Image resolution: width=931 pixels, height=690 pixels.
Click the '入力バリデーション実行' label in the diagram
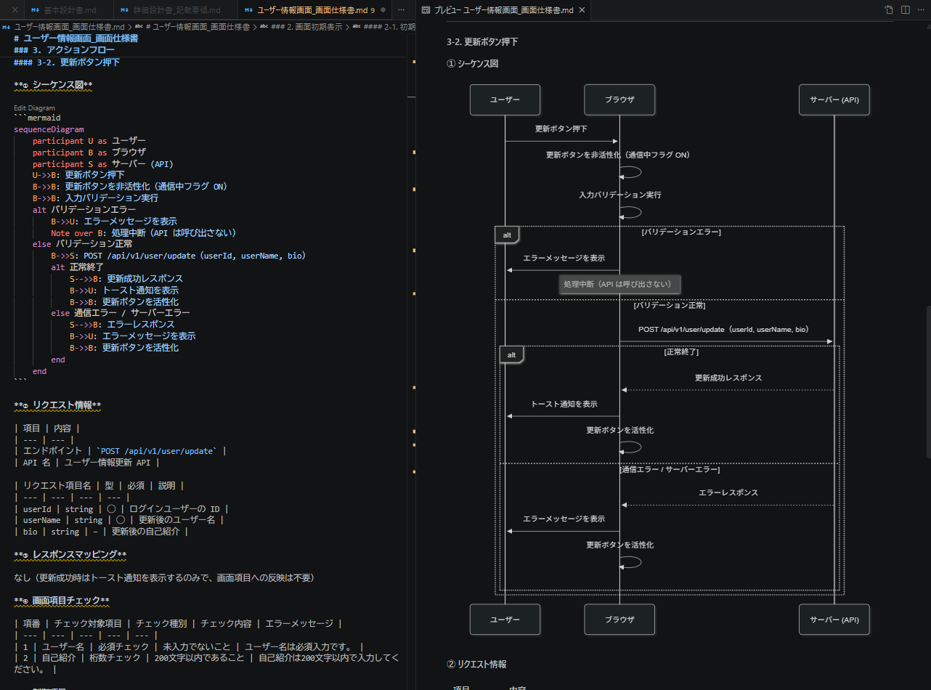[619, 195]
